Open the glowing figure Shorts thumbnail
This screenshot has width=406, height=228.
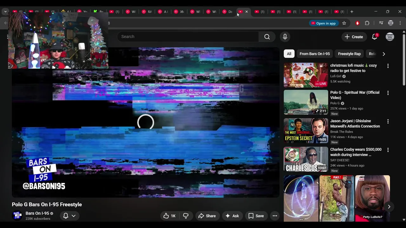(301, 198)
